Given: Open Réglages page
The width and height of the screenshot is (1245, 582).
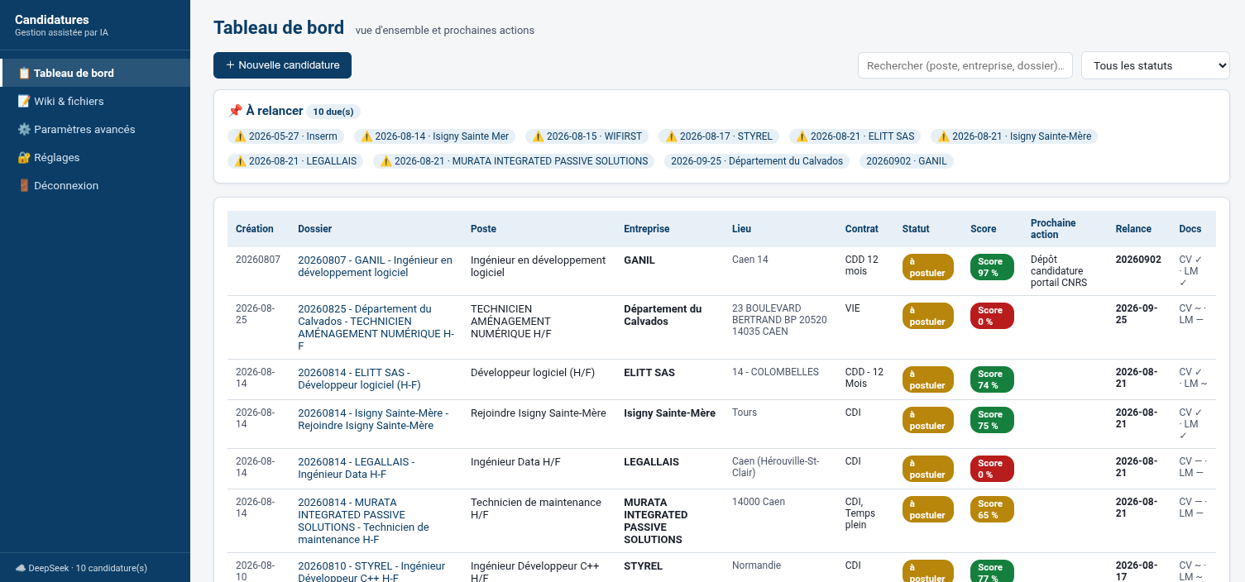Looking at the screenshot, I should tap(95, 157).
